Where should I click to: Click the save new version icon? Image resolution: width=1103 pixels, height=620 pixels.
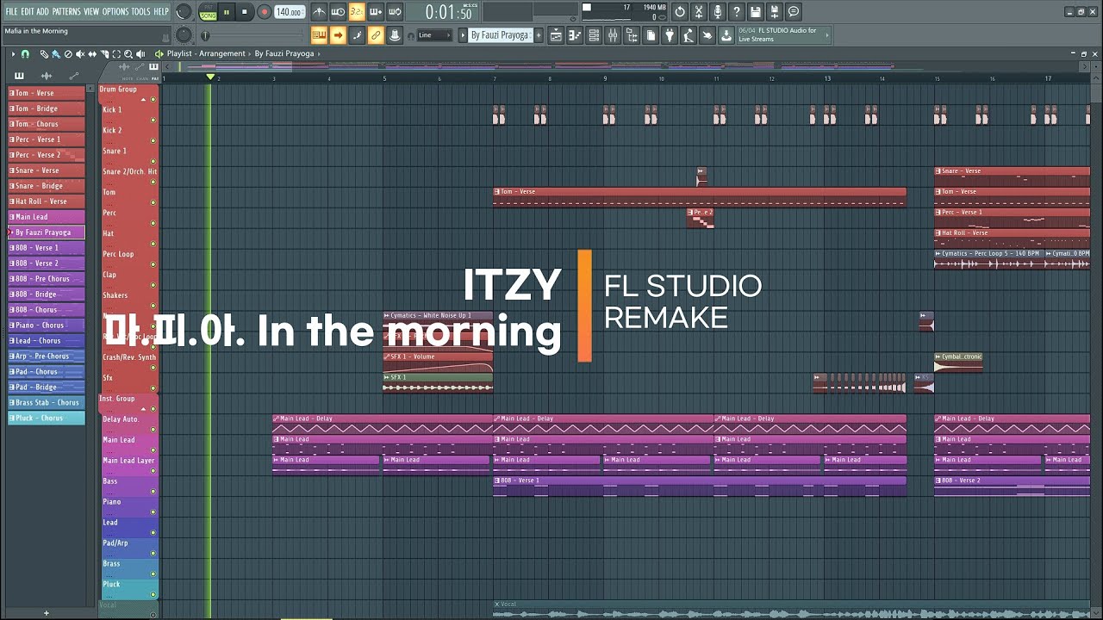point(775,12)
